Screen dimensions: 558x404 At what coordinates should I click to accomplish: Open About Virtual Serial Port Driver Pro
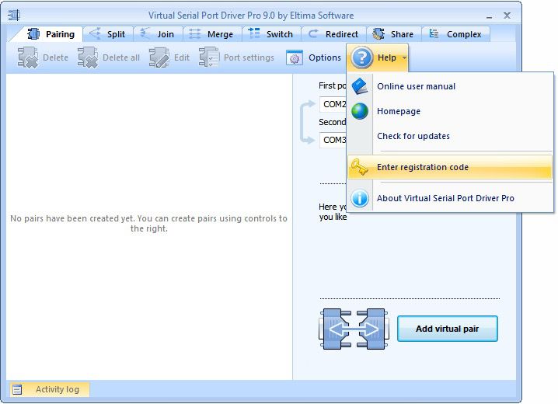click(450, 198)
